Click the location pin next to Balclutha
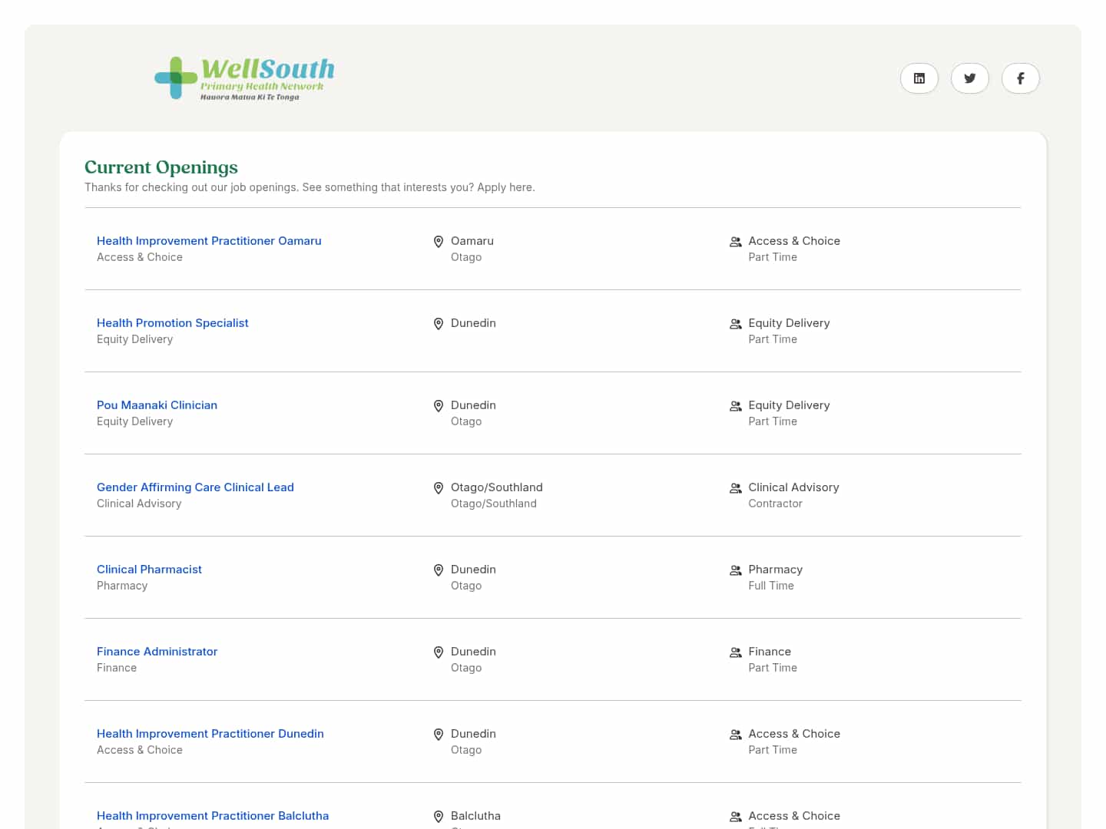The image size is (1106, 829). coord(439,816)
